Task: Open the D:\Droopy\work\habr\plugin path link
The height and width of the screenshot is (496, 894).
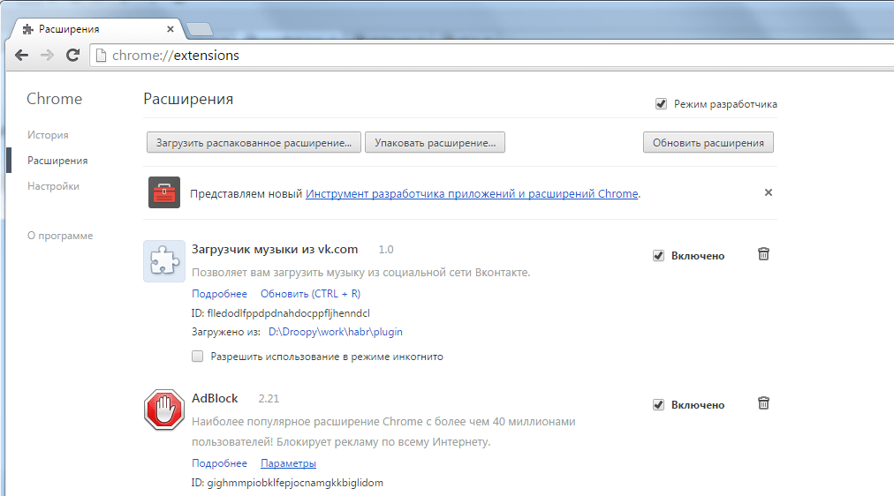Action: pyautogui.click(x=336, y=332)
